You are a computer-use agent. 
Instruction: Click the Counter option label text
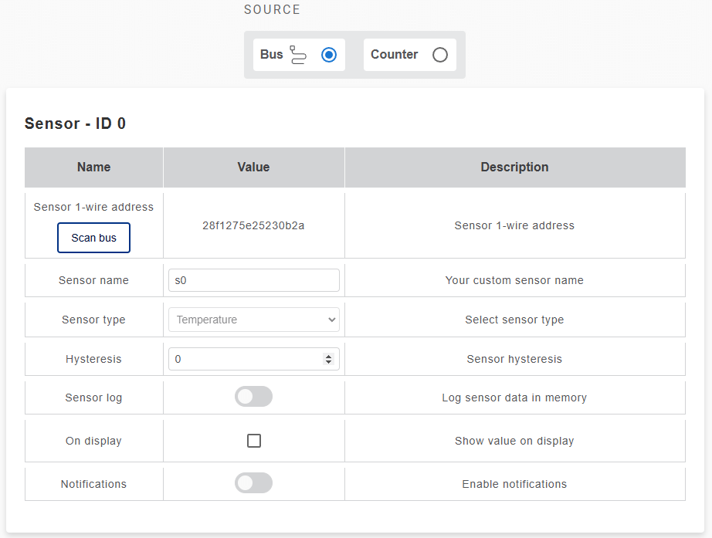(x=394, y=55)
